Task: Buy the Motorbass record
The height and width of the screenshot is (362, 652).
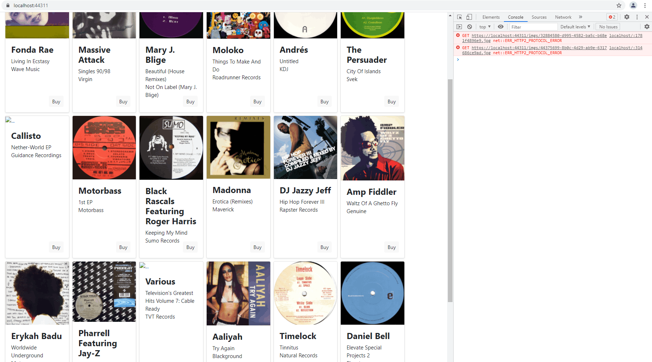Action: (x=123, y=247)
